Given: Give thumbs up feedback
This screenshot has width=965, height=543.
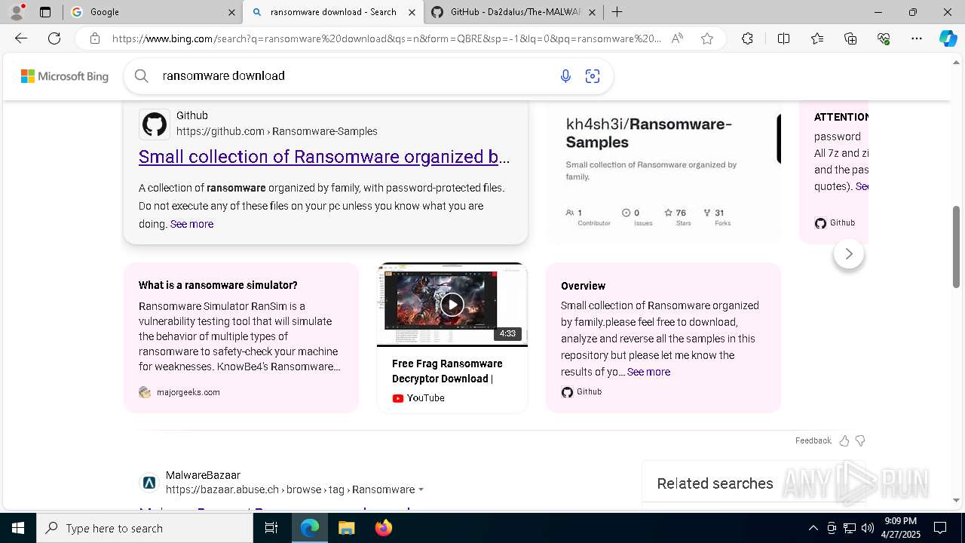Looking at the screenshot, I should pyautogui.click(x=844, y=440).
